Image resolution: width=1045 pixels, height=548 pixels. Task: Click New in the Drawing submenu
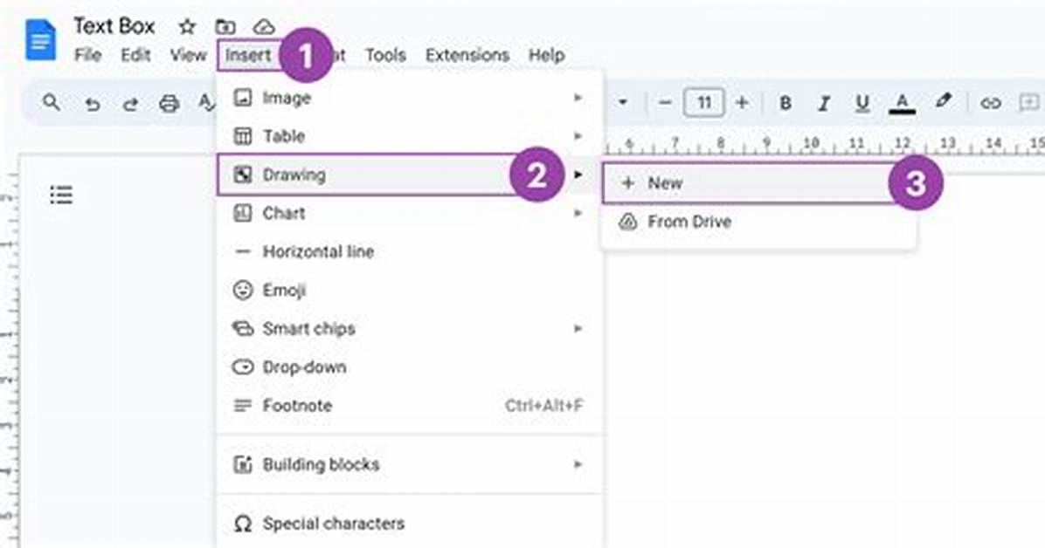click(760, 183)
